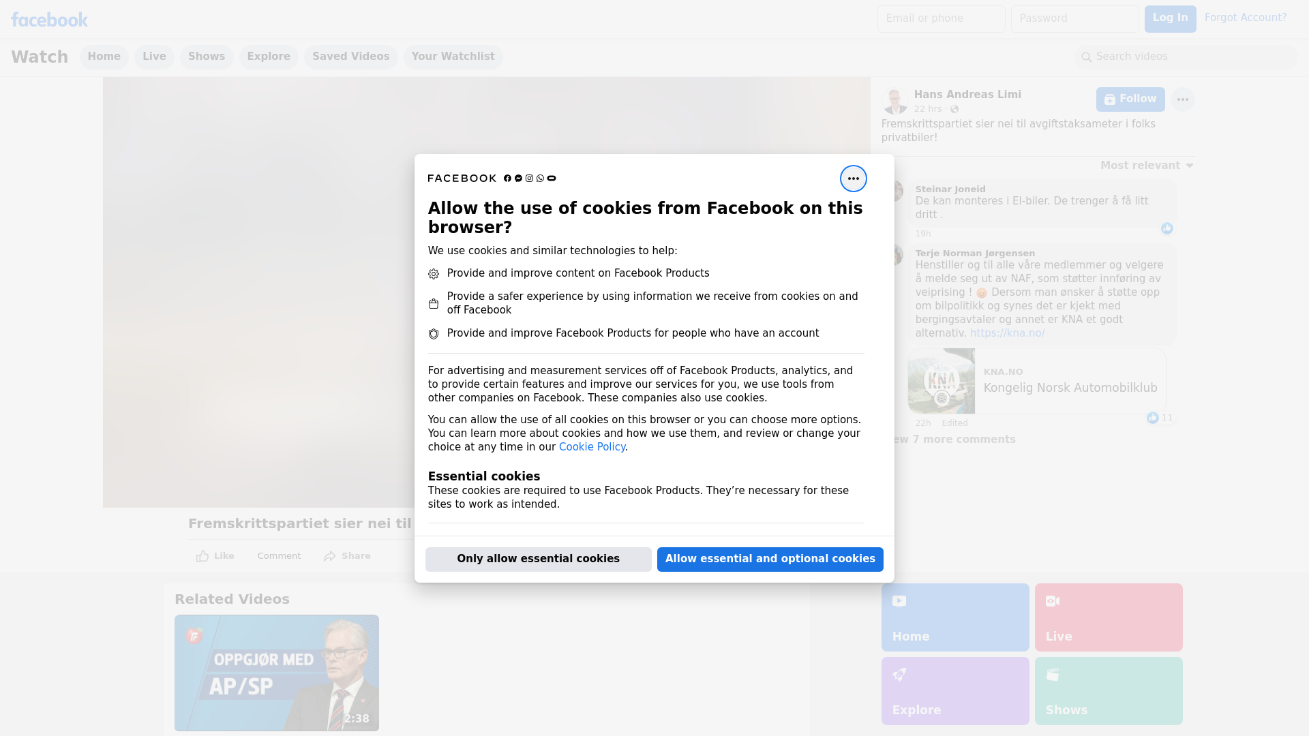
Task: Switch to the Live tab in Watch
Action: coord(154,57)
